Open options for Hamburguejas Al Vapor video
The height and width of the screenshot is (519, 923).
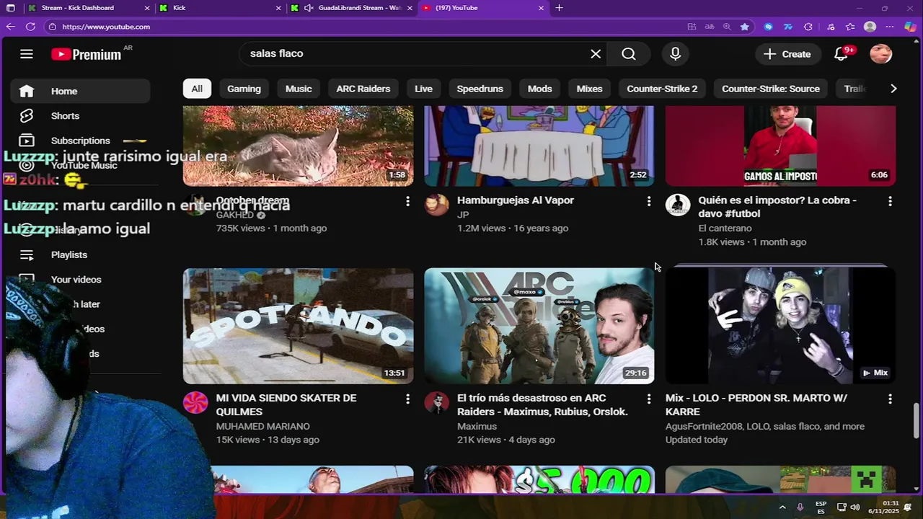(x=648, y=201)
